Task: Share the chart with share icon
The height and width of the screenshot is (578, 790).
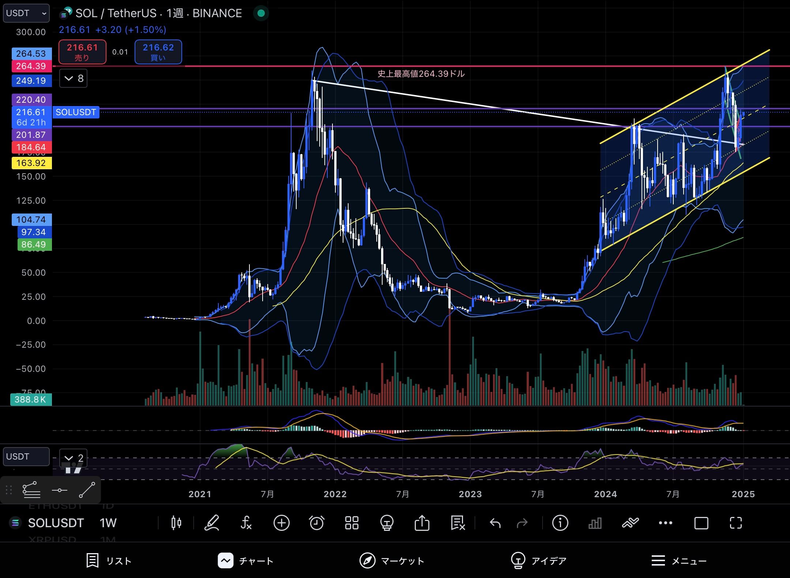Action: pos(422,523)
